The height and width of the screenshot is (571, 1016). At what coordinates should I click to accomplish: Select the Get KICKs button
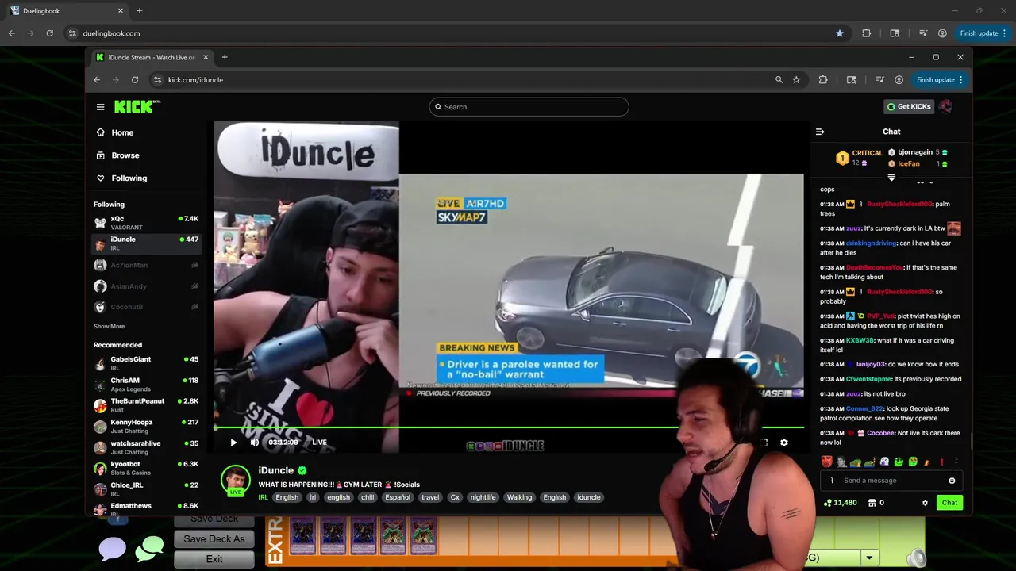(x=909, y=106)
